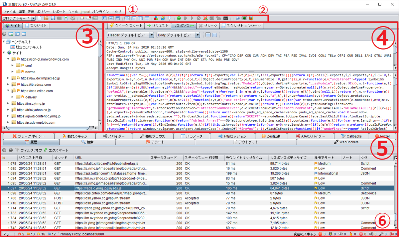Click the green Set Break on All Requests icon
Screen dimensions: 399x237
[x=179, y=18]
